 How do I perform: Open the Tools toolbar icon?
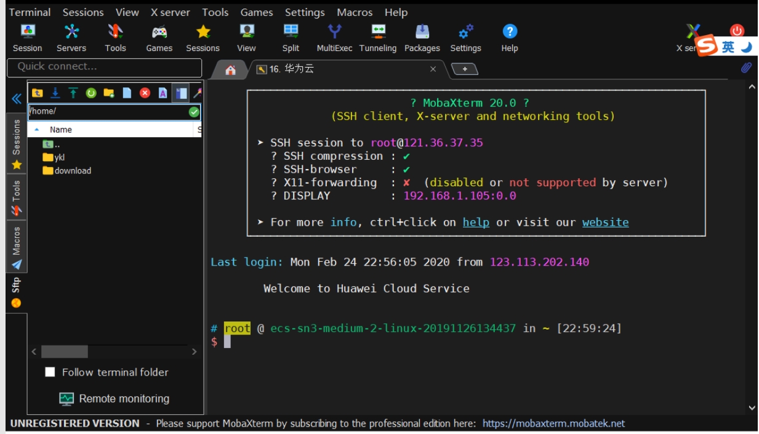[115, 38]
